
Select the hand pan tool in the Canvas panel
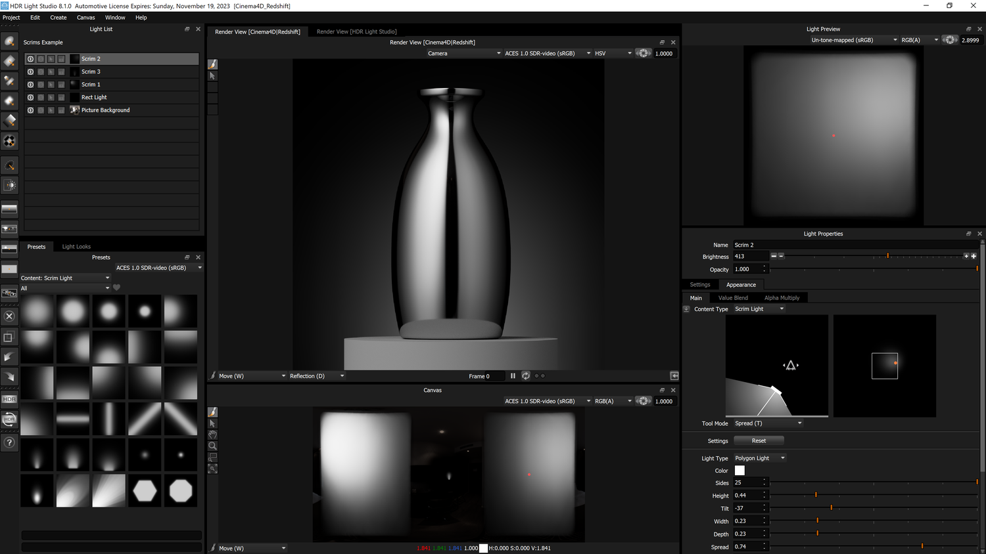(x=212, y=435)
